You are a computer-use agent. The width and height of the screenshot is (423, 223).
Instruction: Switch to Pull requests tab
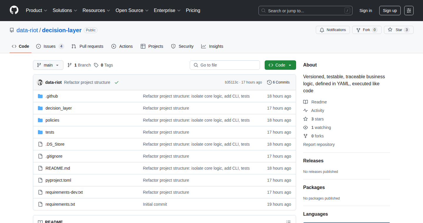88,46
